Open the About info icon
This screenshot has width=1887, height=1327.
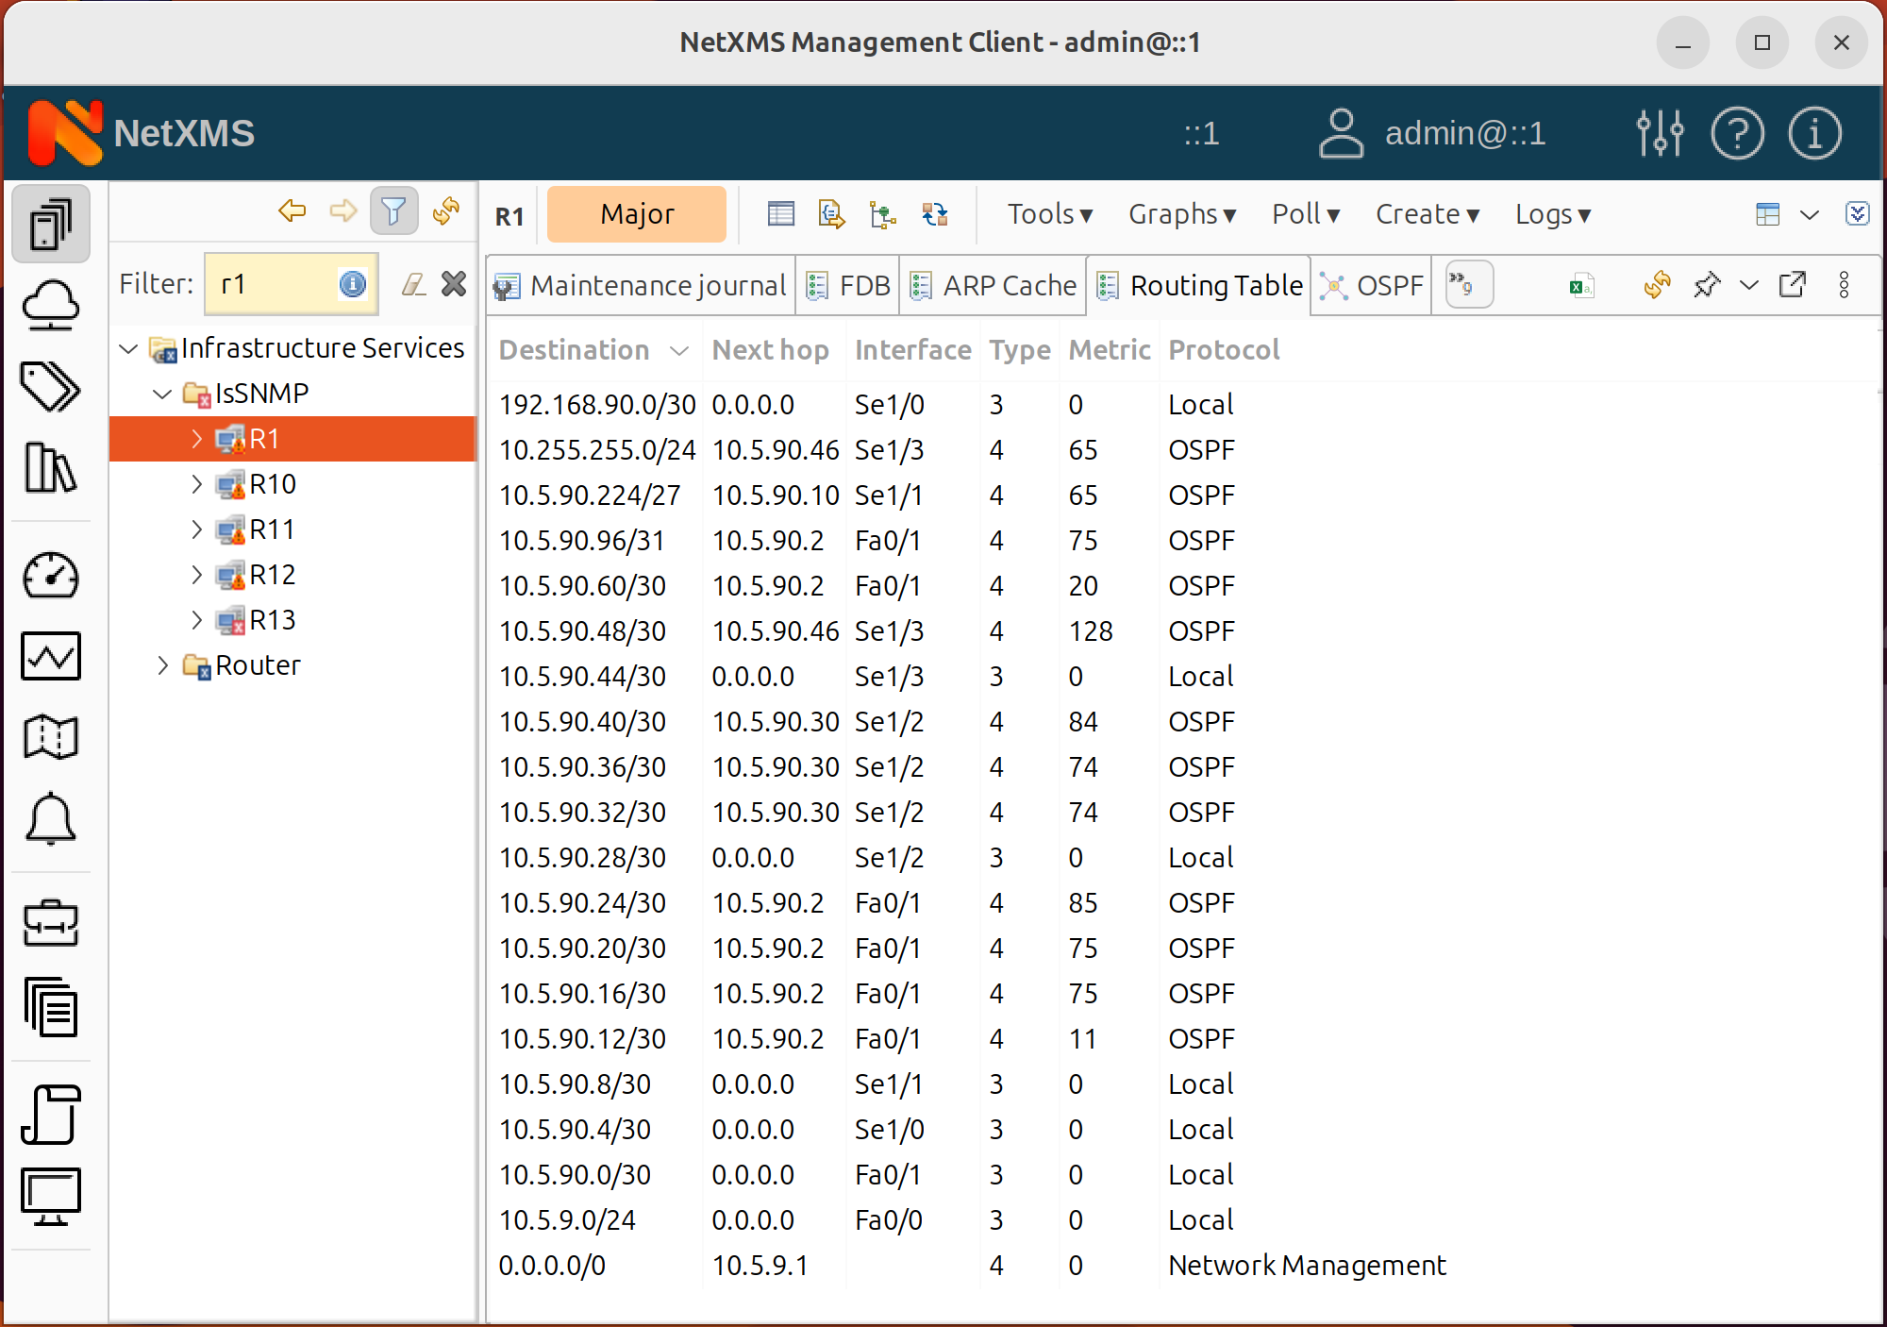pyautogui.click(x=1814, y=133)
